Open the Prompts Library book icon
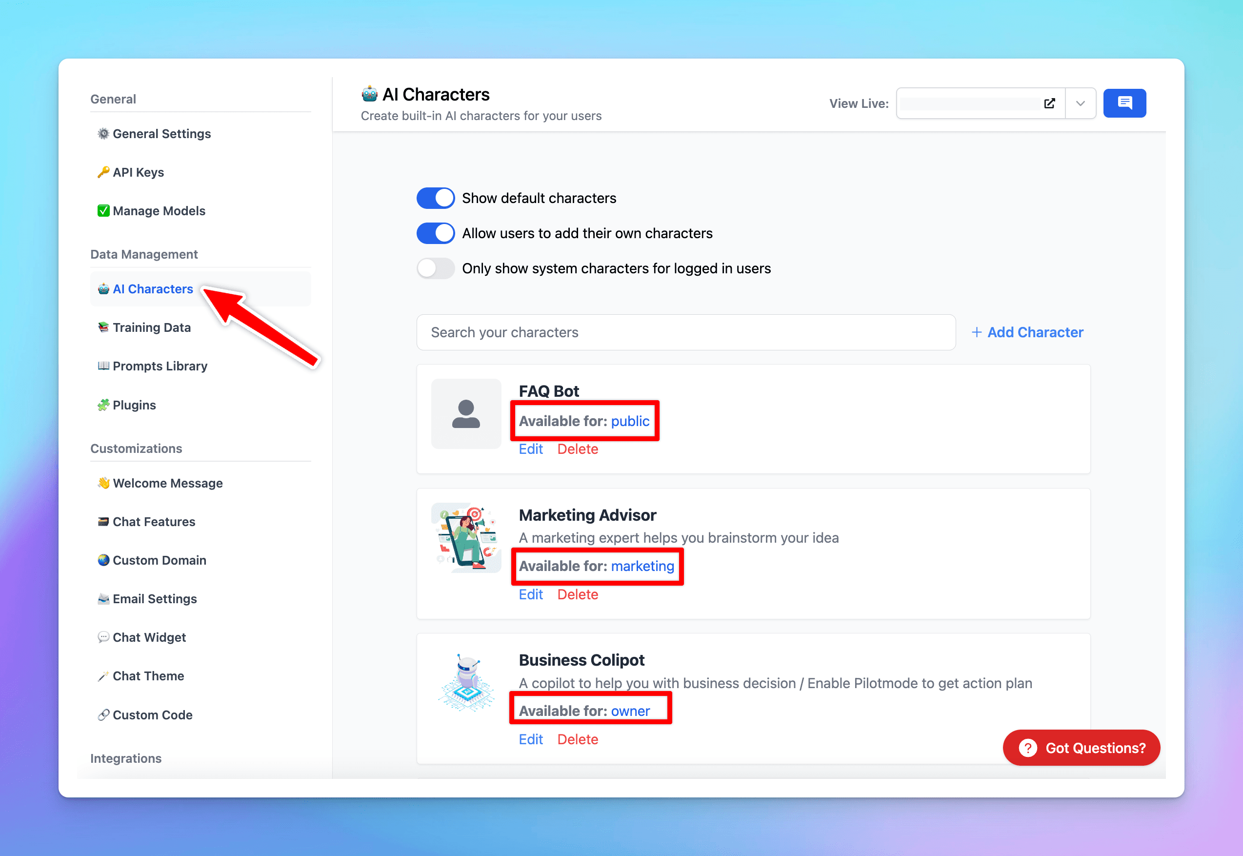 [x=103, y=366]
